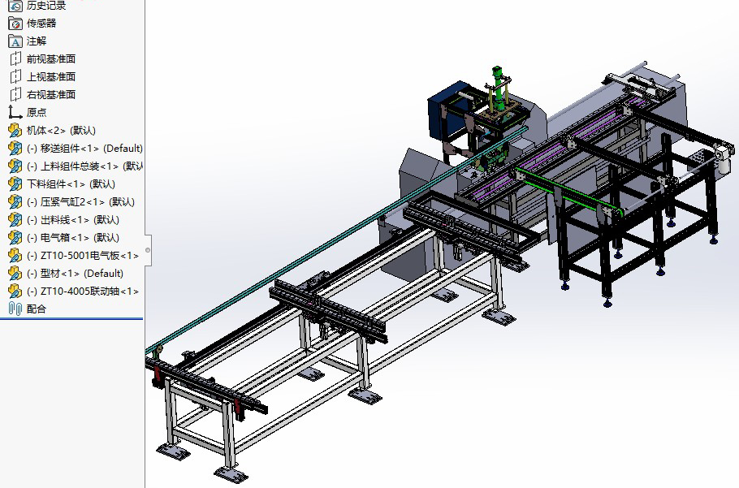Select (-) ZT10-5001电气板<1> row

(x=83, y=256)
